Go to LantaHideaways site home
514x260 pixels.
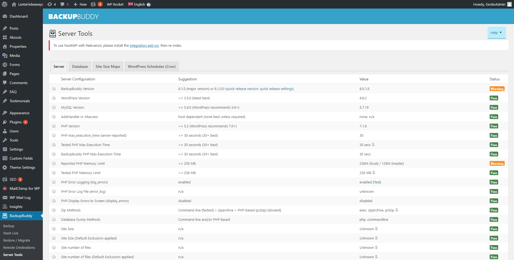(x=27, y=4)
